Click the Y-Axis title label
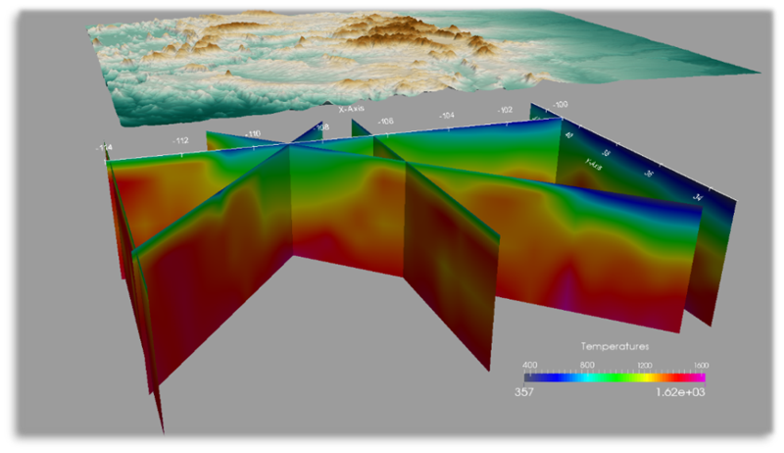Image resolution: width=784 pixels, height=453 pixels. coord(594,164)
